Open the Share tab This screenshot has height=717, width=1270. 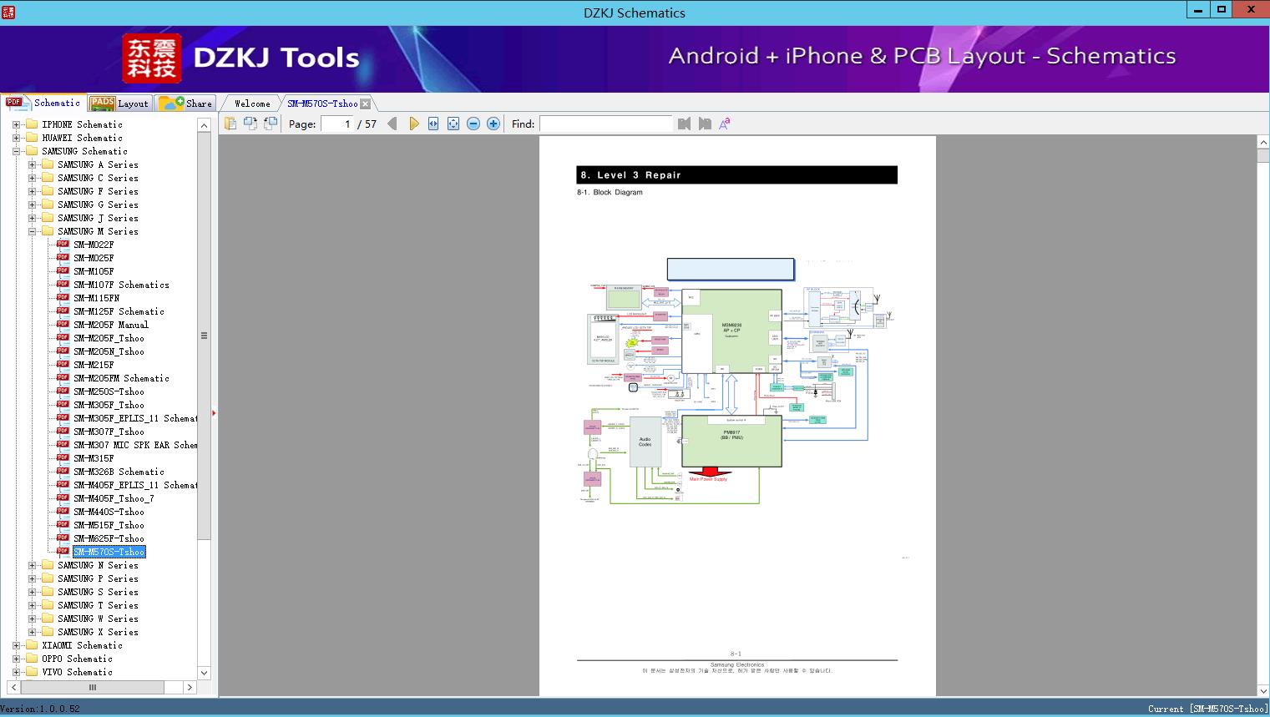coord(186,104)
